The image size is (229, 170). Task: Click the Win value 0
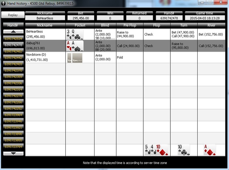110,18
